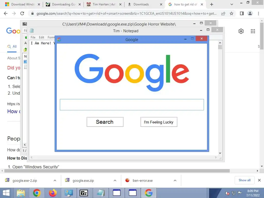Screen dimensions: 264x198
Task: Minimize the Google app window
Action: click(x=185, y=39)
